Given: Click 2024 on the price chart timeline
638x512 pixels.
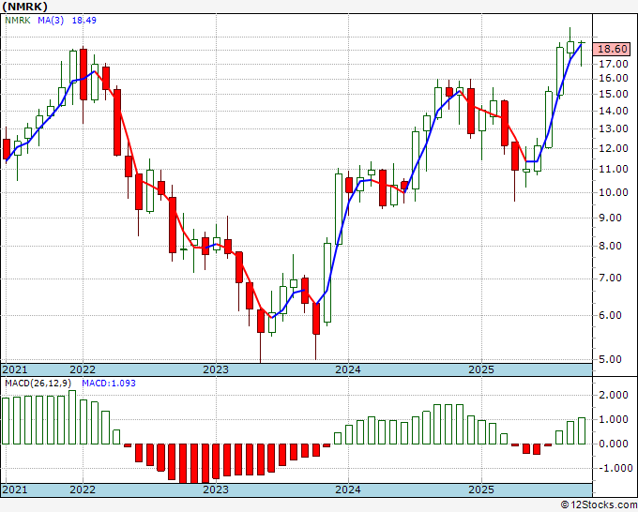Looking at the screenshot, I should 348,369.
